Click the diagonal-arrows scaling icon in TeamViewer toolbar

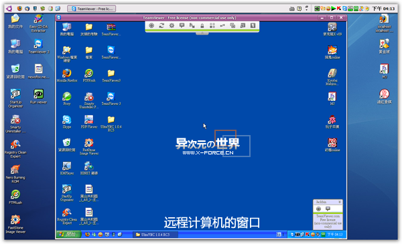point(192,25)
